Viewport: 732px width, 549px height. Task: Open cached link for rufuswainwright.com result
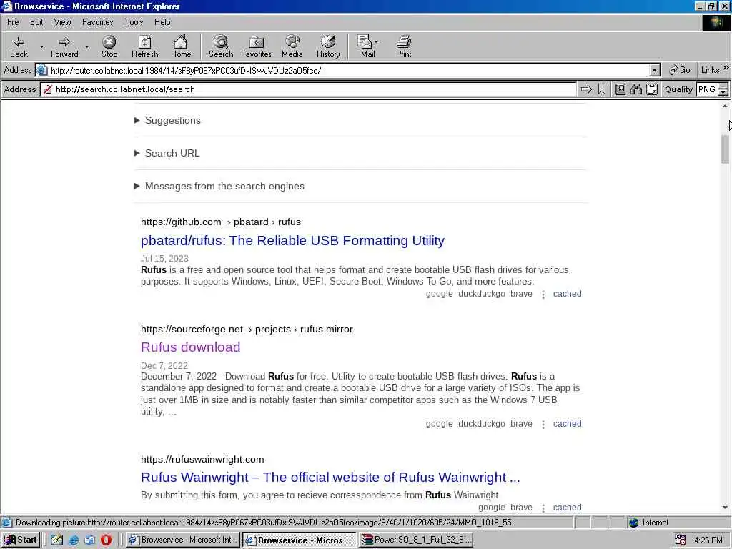pos(567,508)
